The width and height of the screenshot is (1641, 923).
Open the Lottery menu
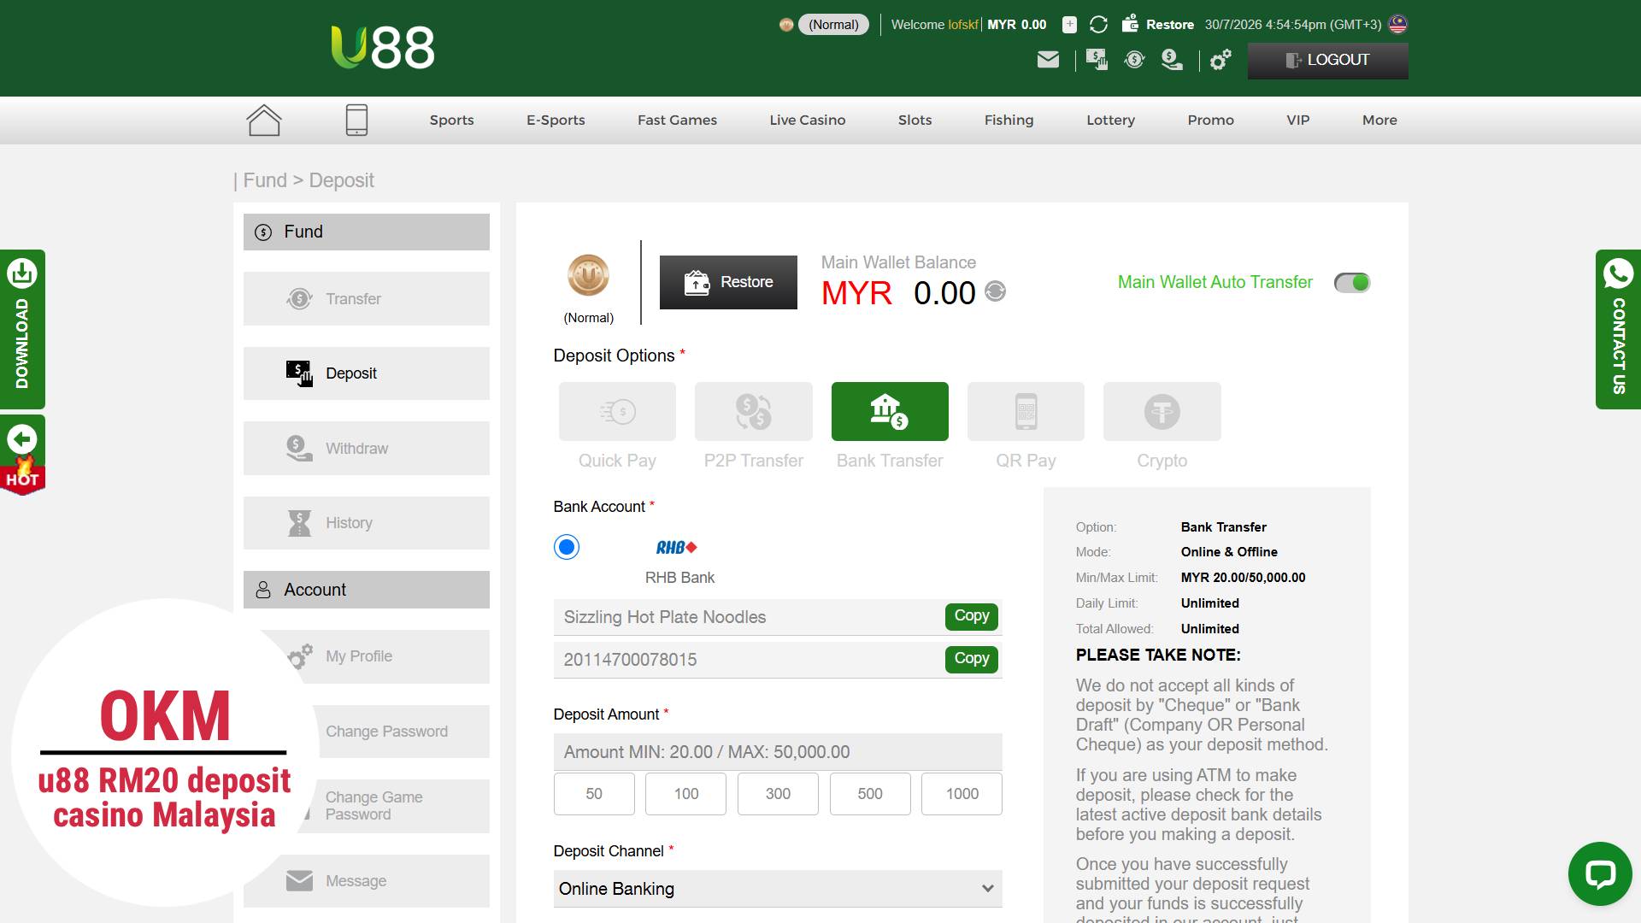point(1110,121)
